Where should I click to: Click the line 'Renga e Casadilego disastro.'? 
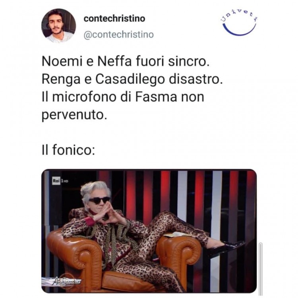coord(132,79)
